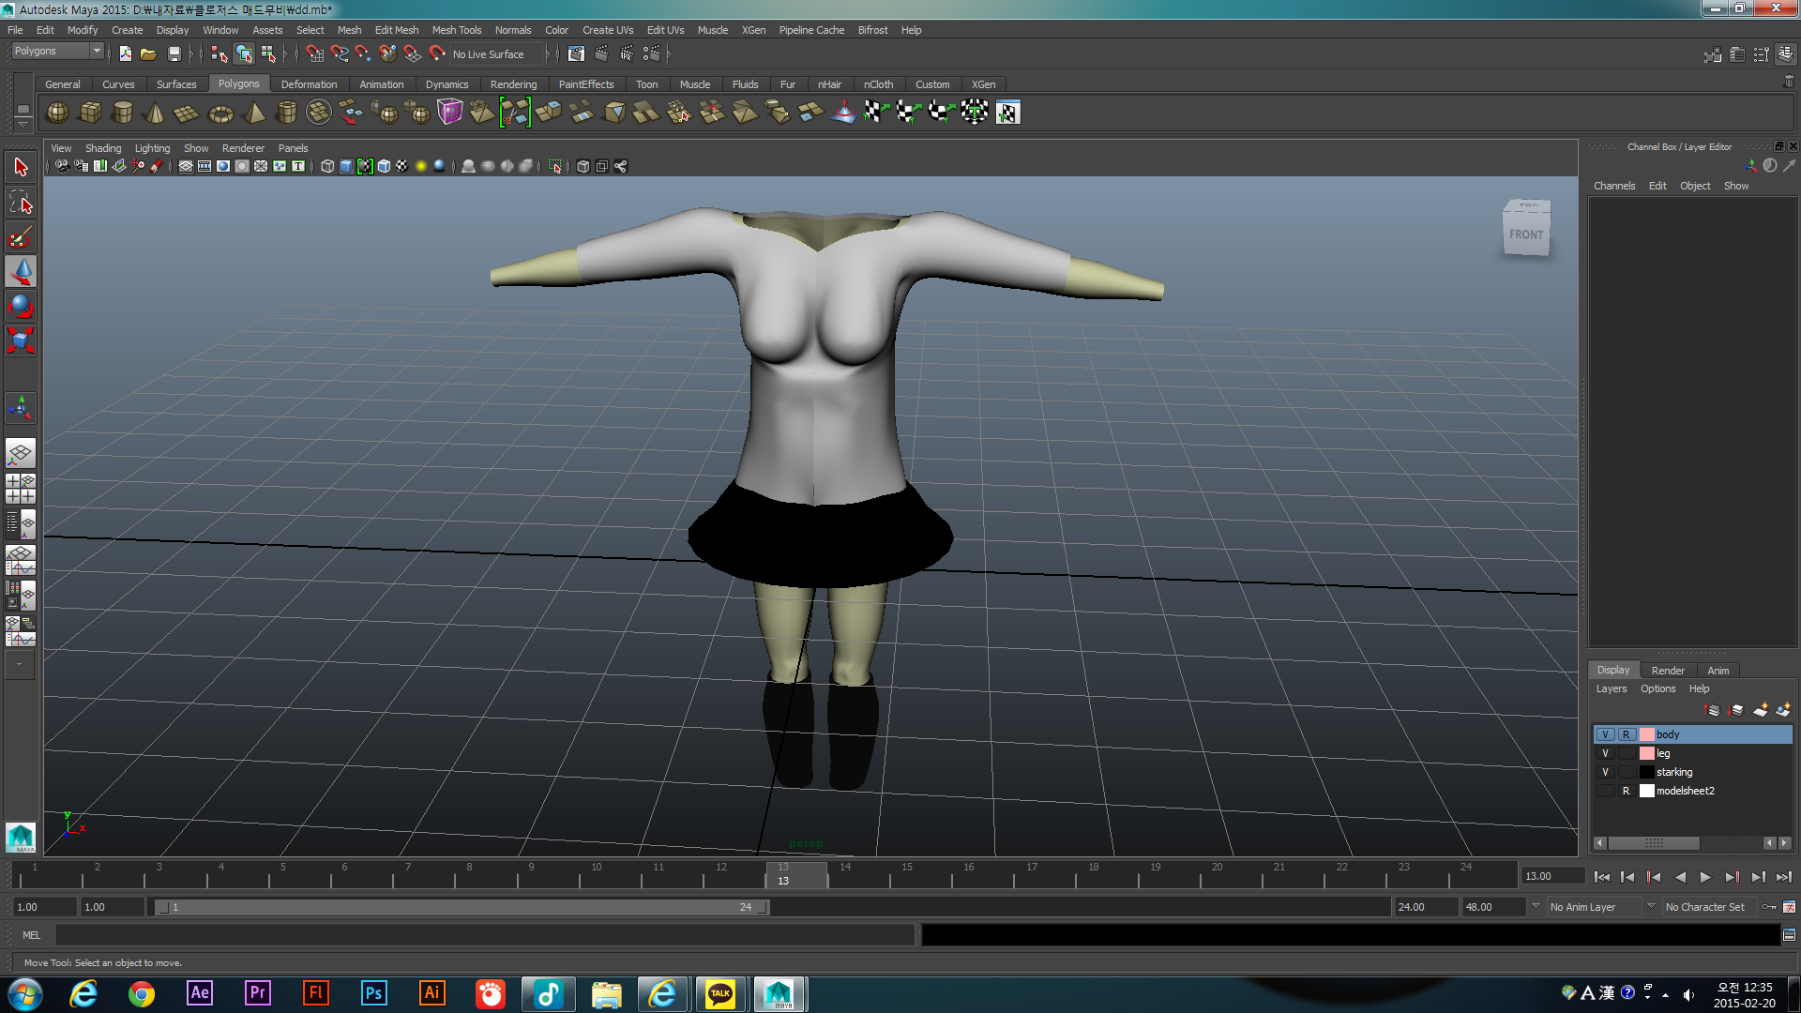Activate the Scale tool in toolbox
This screenshot has height=1013, width=1801.
(x=21, y=340)
